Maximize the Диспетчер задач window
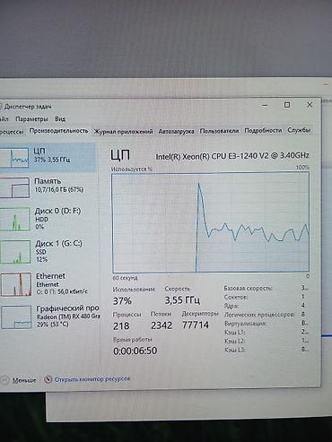Screen dimensions: 332x442 pos(287,105)
